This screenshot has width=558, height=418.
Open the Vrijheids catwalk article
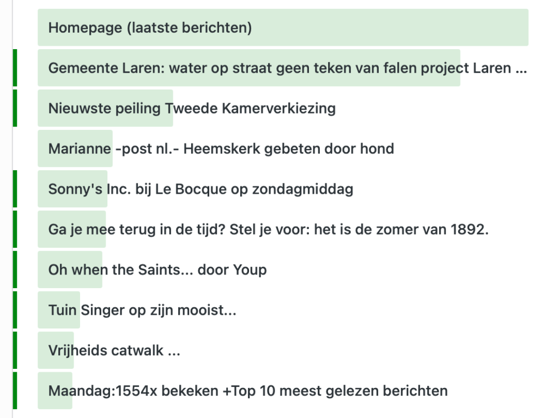click(114, 350)
